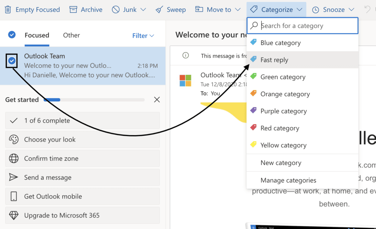Expand the Move to dropdown arrow
Viewport: 376px width, 229px height.
pos(238,10)
